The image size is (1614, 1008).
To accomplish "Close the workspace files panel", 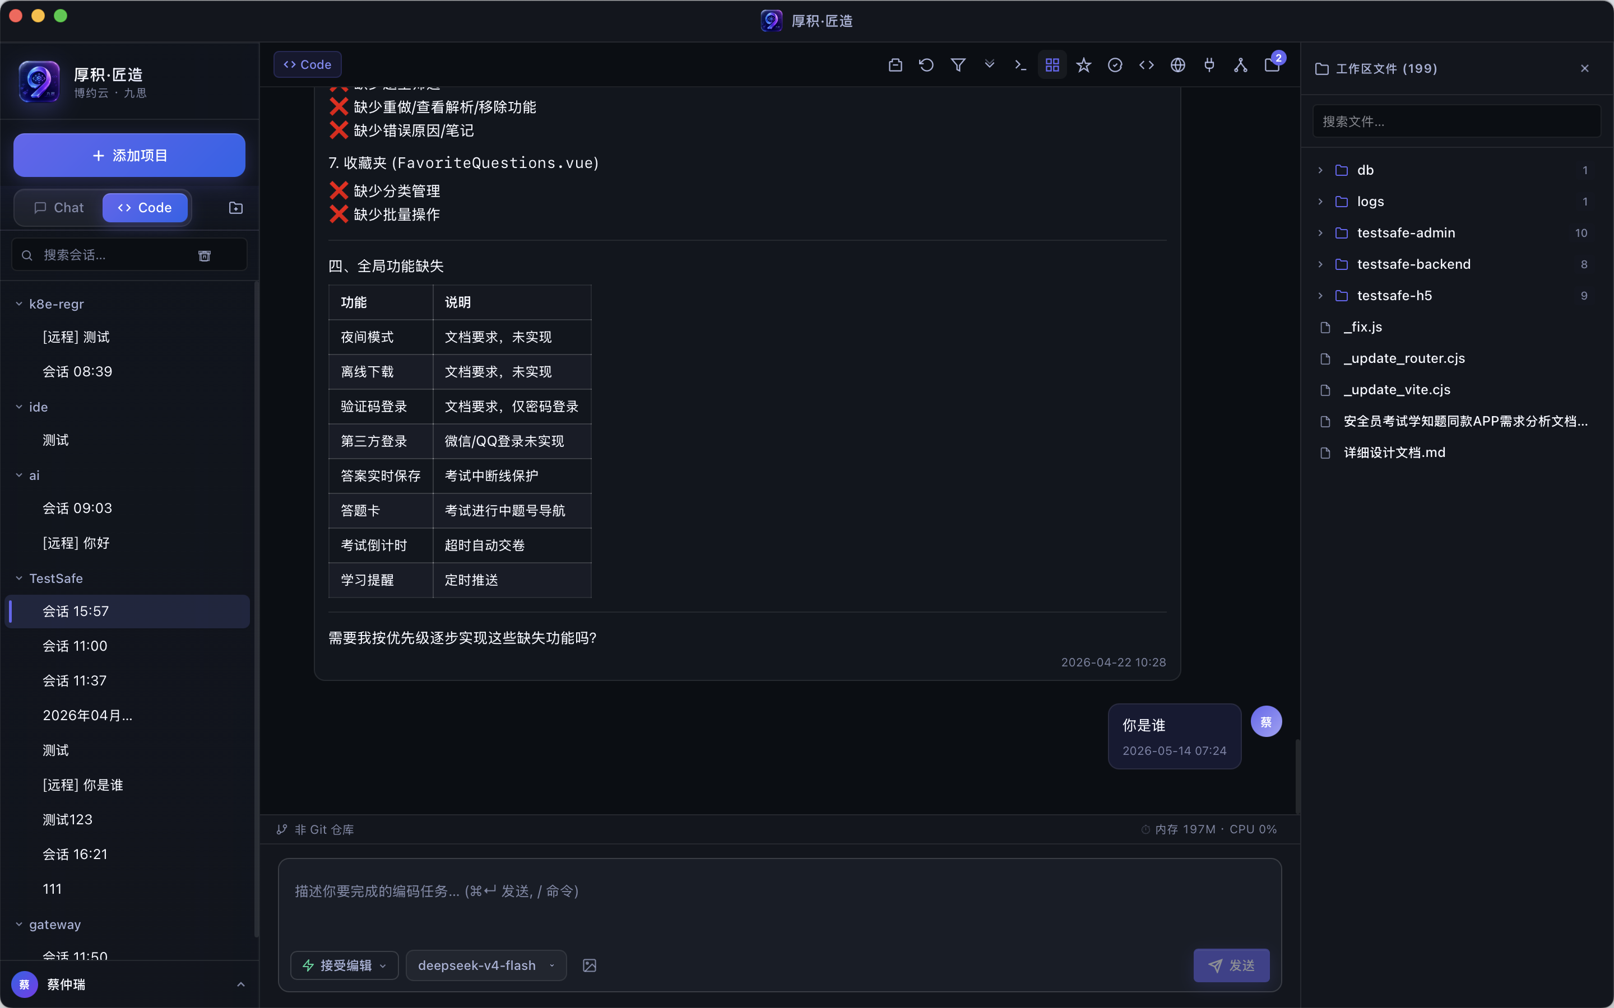I will [x=1585, y=69].
